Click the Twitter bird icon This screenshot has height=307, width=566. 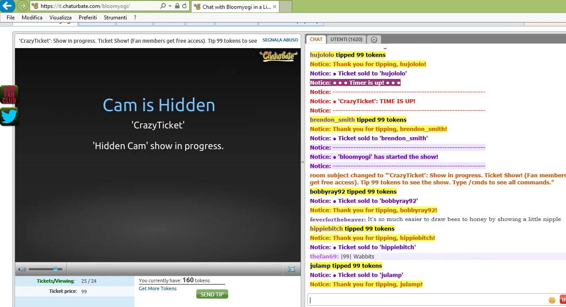[x=9, y=116]
